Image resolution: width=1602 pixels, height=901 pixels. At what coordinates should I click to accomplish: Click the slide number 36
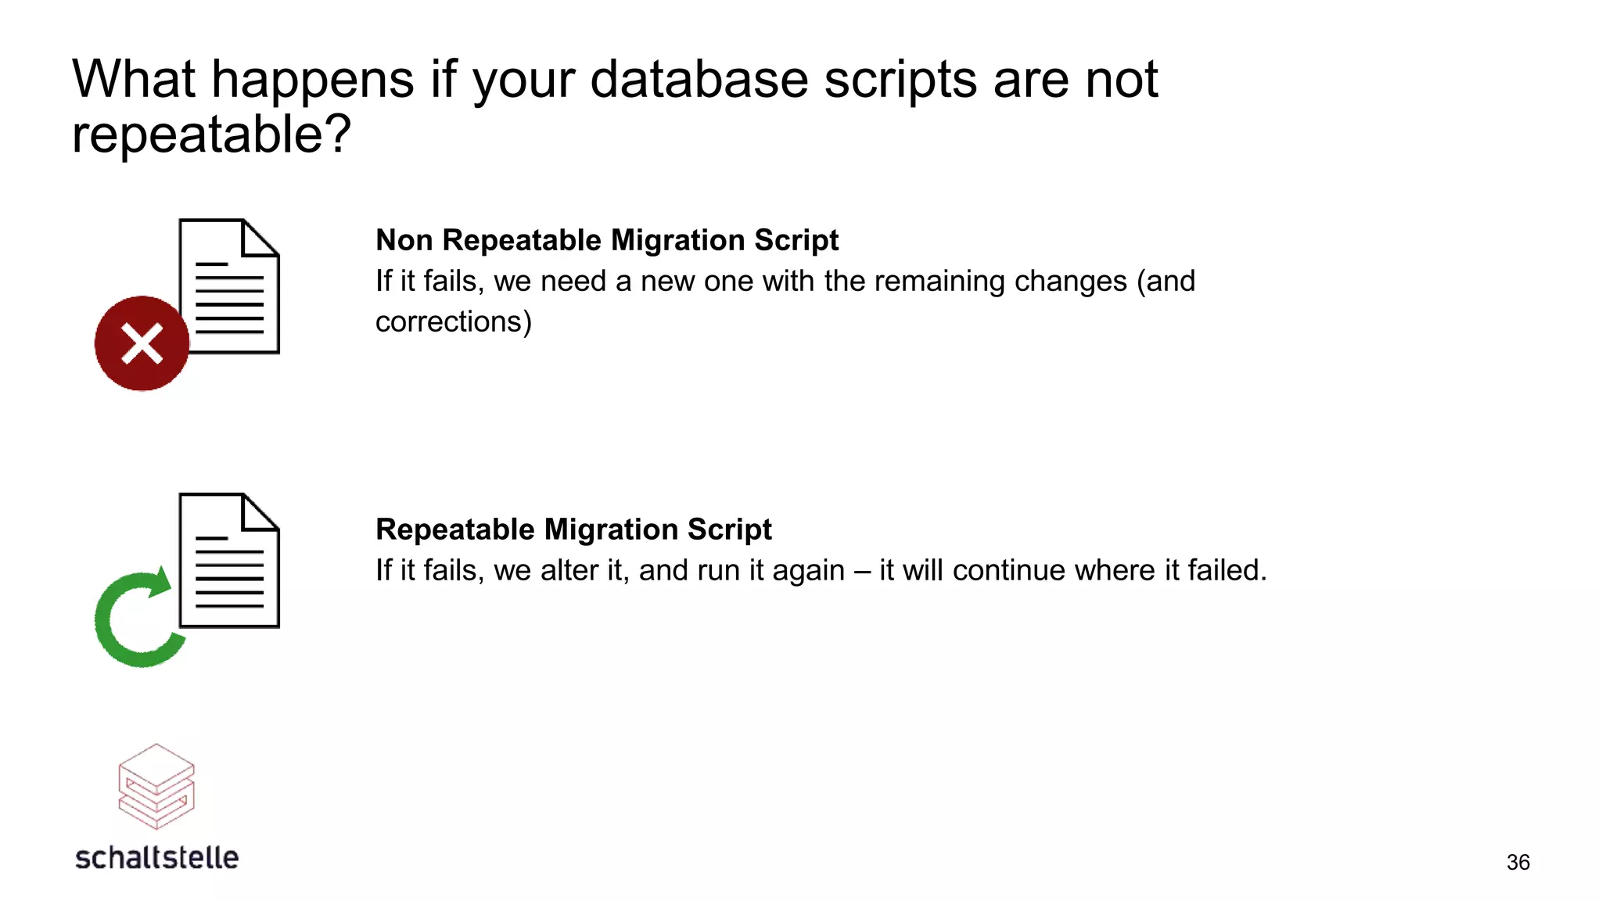tap(1518, 862)
